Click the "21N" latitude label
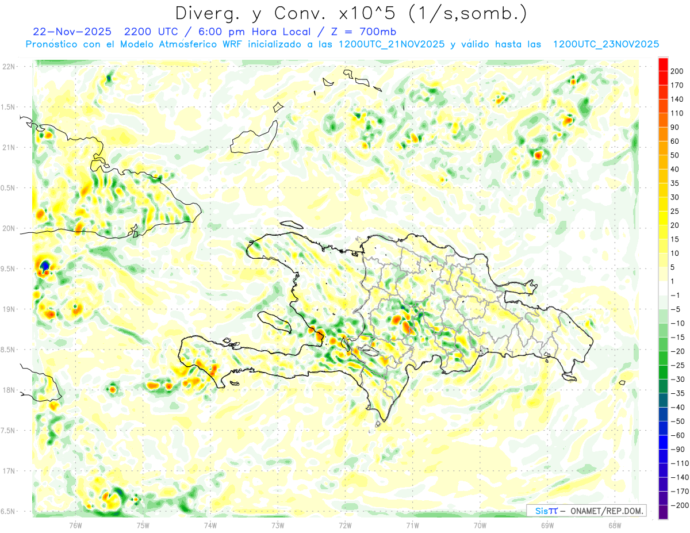The height and width of the screenshot is (533, 690). pos(9,147)
